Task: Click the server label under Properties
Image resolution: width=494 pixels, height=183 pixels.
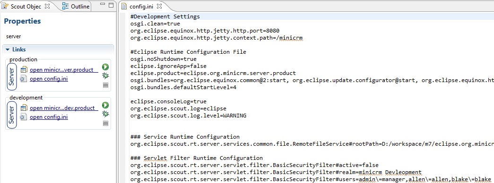Action: pos(14,36)
